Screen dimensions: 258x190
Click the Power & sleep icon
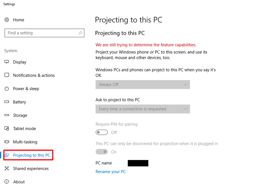tap(7, 89)
